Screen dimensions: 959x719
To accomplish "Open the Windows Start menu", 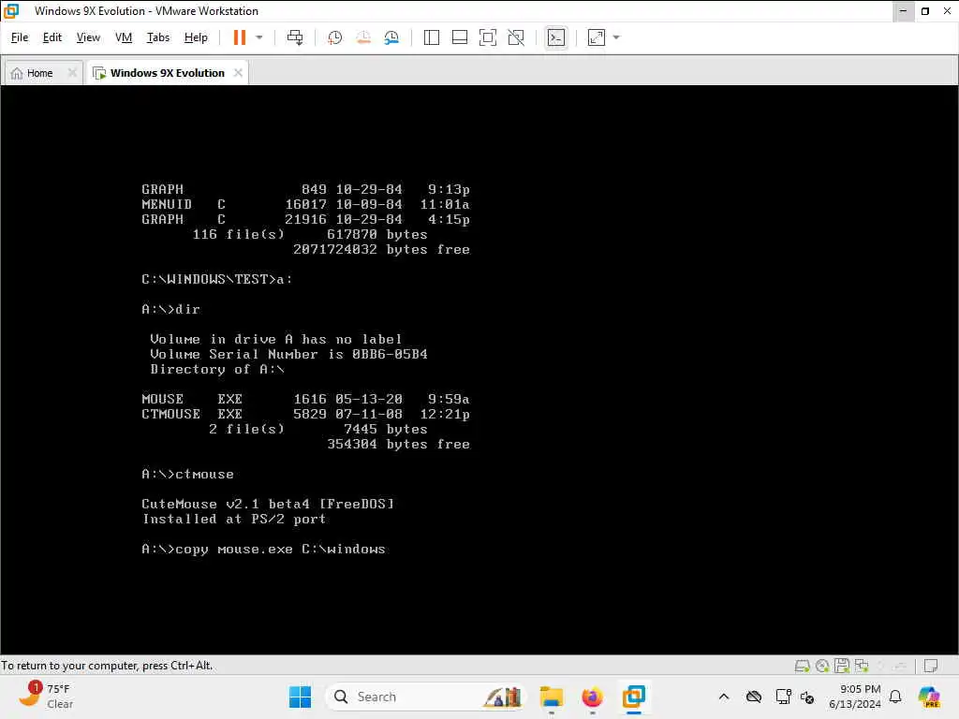I will tap(300, 697).
